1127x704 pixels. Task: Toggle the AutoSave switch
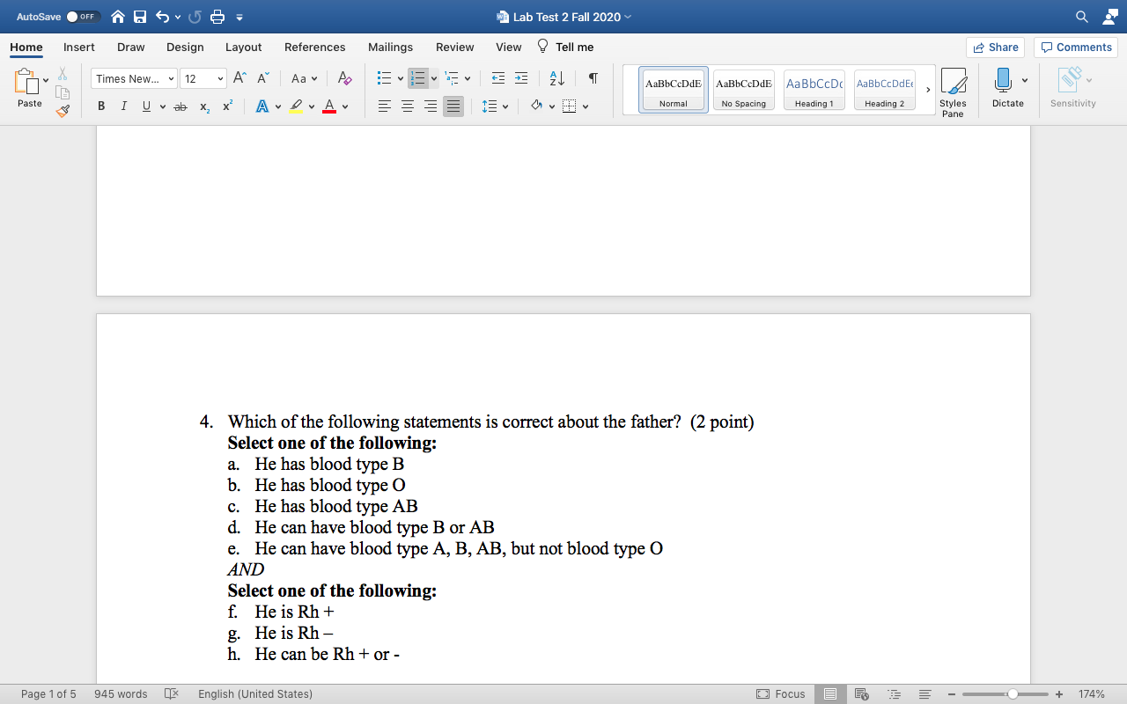tap(84, 17)
